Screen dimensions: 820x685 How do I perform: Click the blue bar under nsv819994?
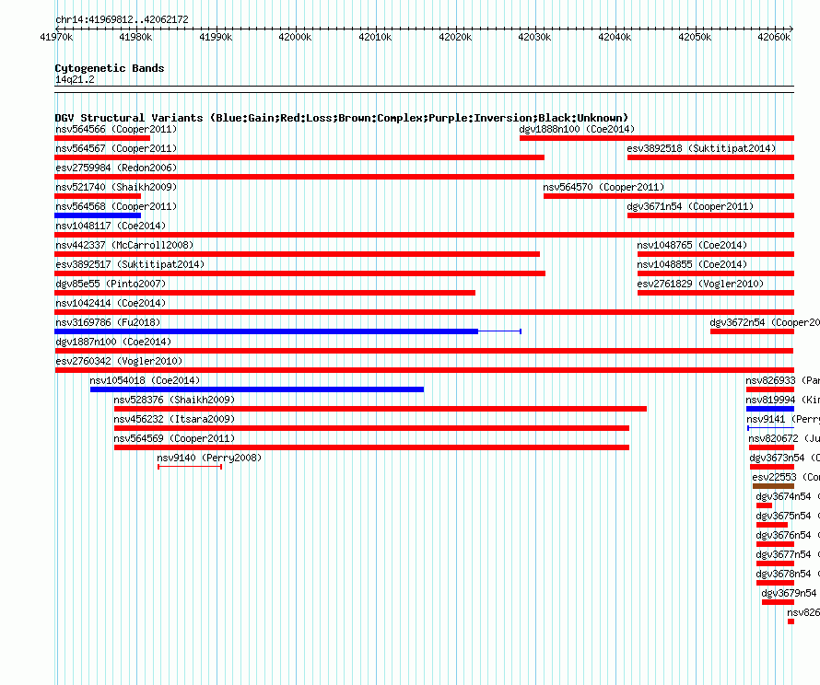tap(770, 409)
